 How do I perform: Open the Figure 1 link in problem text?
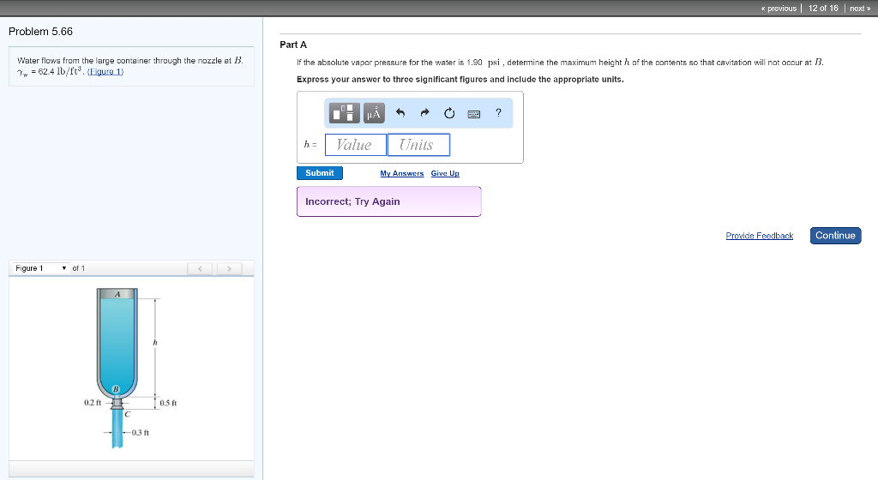click(x=105, y=72)
